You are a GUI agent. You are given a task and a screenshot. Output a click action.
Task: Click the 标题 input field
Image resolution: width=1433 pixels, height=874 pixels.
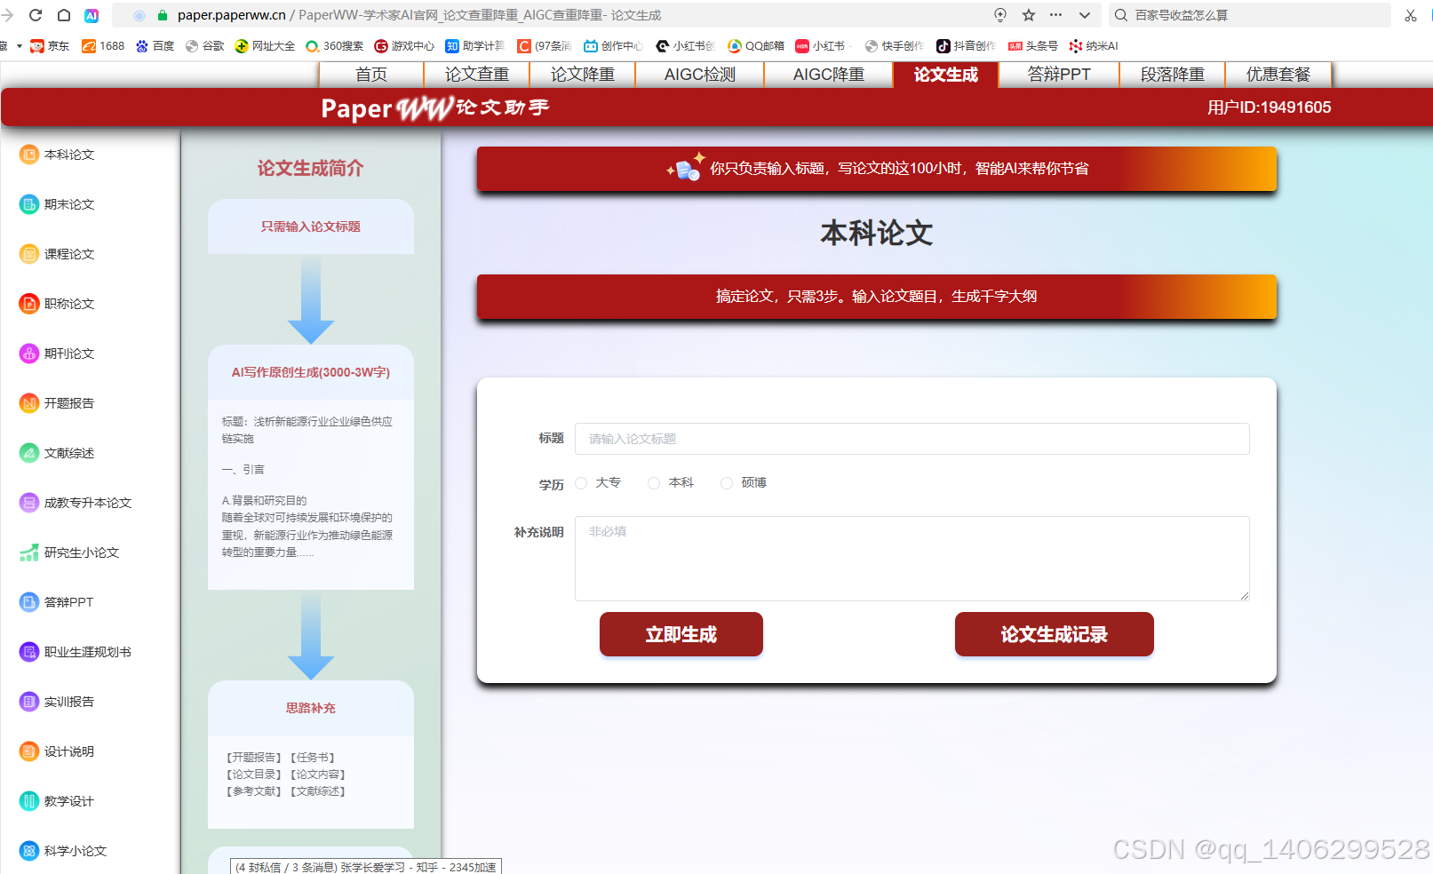click(912, 438)
